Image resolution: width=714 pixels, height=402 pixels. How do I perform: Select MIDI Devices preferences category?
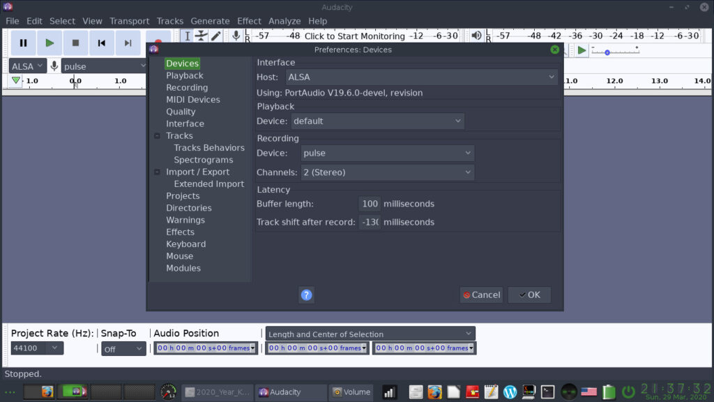[192, 99]
